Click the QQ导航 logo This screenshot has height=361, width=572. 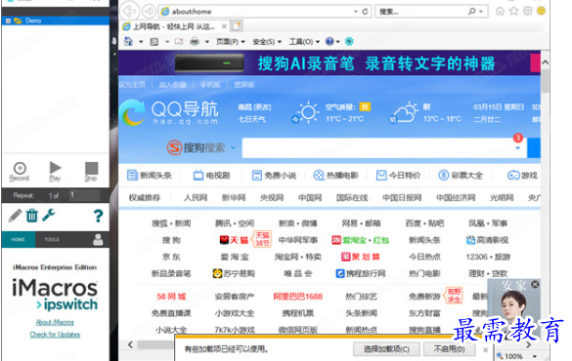[169, 112]
